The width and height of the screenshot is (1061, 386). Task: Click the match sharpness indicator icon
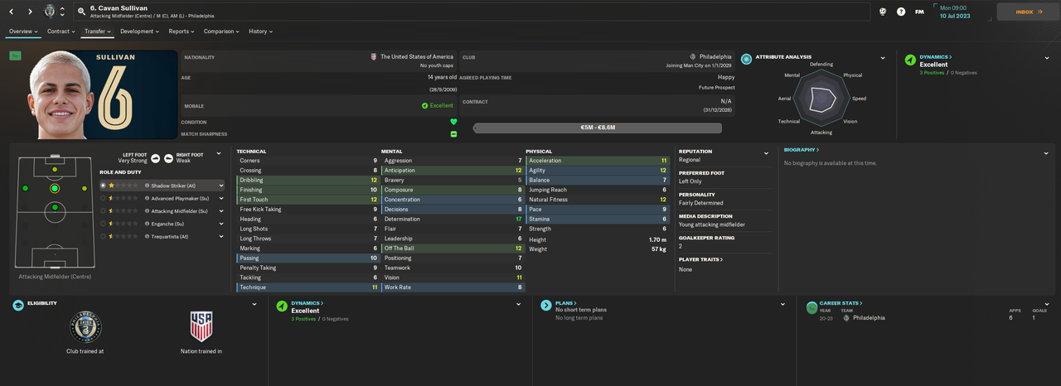click(453, 134)
